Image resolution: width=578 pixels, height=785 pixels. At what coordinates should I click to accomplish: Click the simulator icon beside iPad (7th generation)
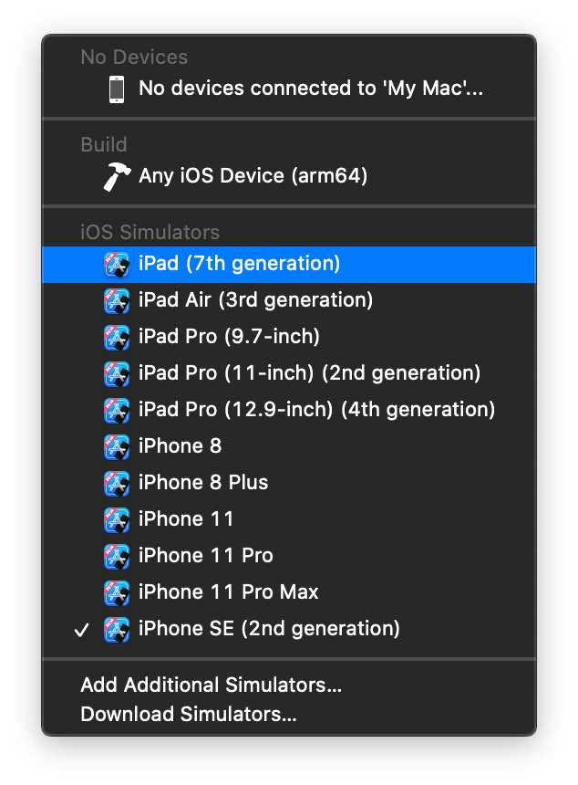click(x=116, y=264)
